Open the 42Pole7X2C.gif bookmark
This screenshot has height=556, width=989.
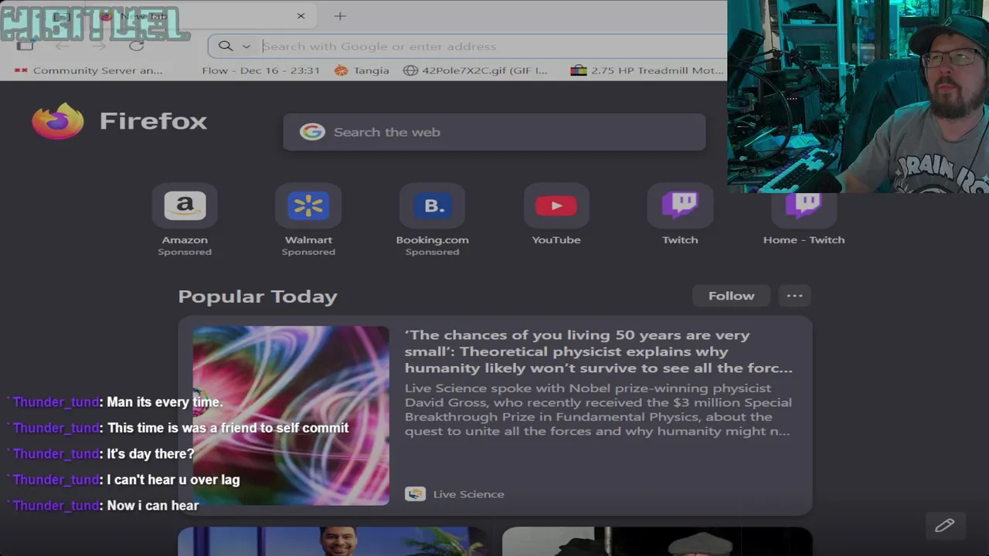(475, 70)
